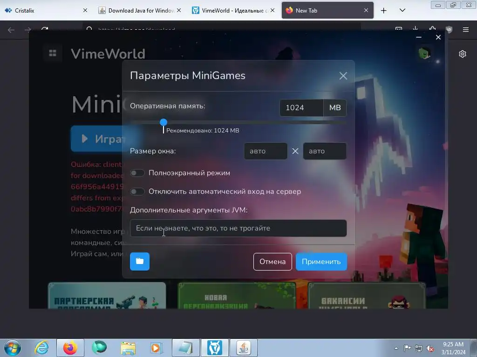Open media player taskbar icon
The image size is (477, 357).
157,348
